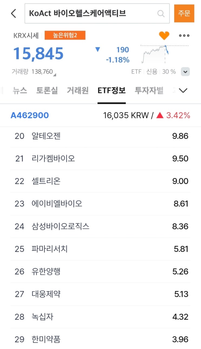Screen dimensions: 201x349
Task: Open the 거래원 tab
Action: [78, 91]
